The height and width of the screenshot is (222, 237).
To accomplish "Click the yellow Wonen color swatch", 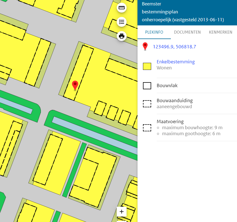I will tap(147, 66).
